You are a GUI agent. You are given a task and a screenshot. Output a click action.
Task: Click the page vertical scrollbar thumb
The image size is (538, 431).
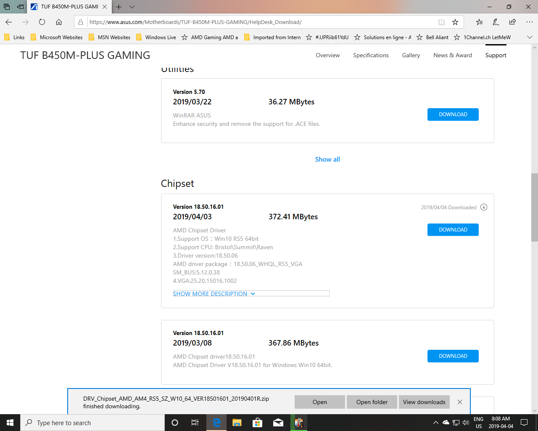click(x=534, y=208)
